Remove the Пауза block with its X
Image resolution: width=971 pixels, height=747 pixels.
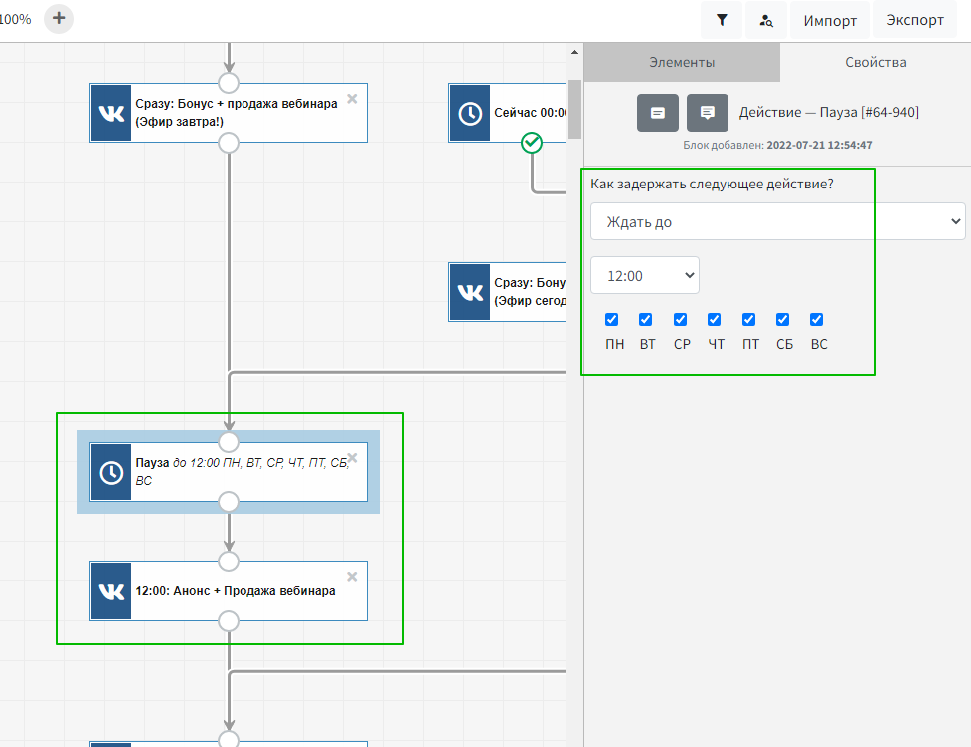(352, 458)
